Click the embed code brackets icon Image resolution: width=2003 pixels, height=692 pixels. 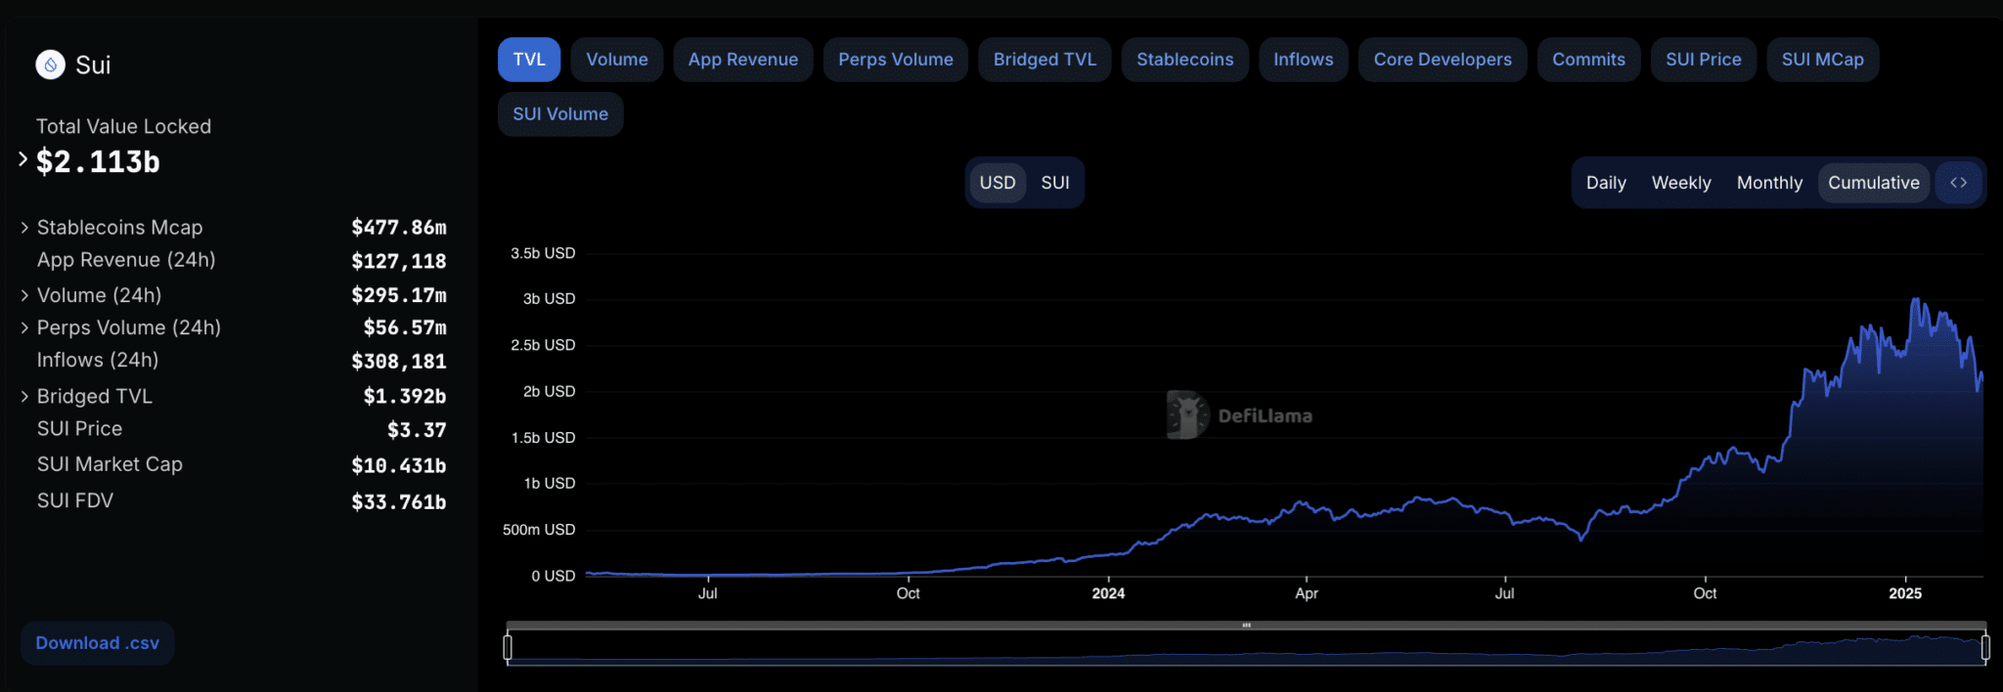[x=1958, y=183]
